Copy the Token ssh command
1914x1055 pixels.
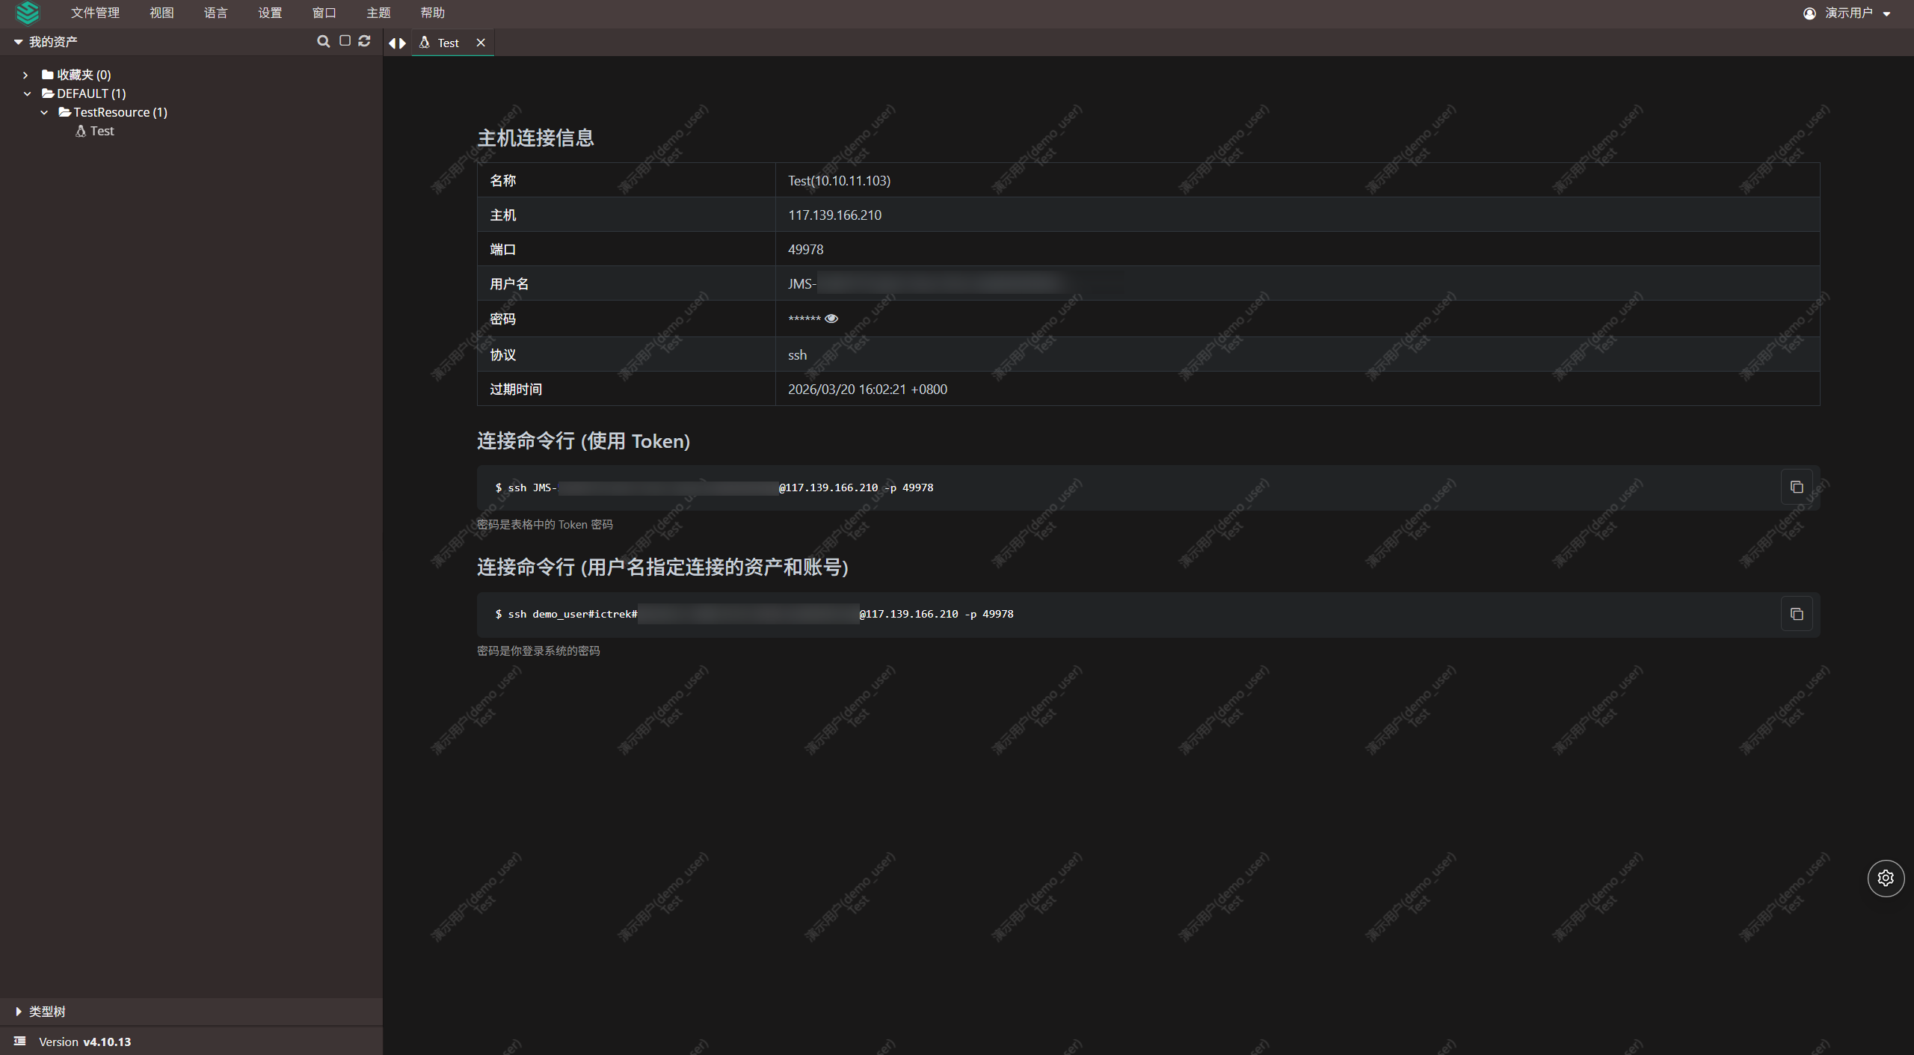click(1797, 487)
